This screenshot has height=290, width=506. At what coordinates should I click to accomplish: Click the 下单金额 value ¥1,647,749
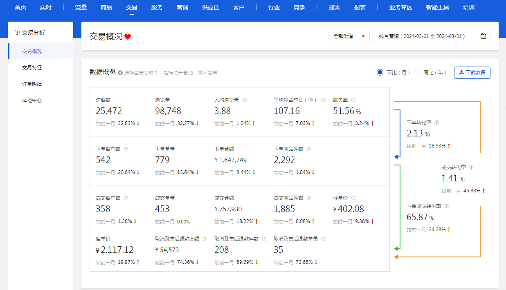coord(230,160)
